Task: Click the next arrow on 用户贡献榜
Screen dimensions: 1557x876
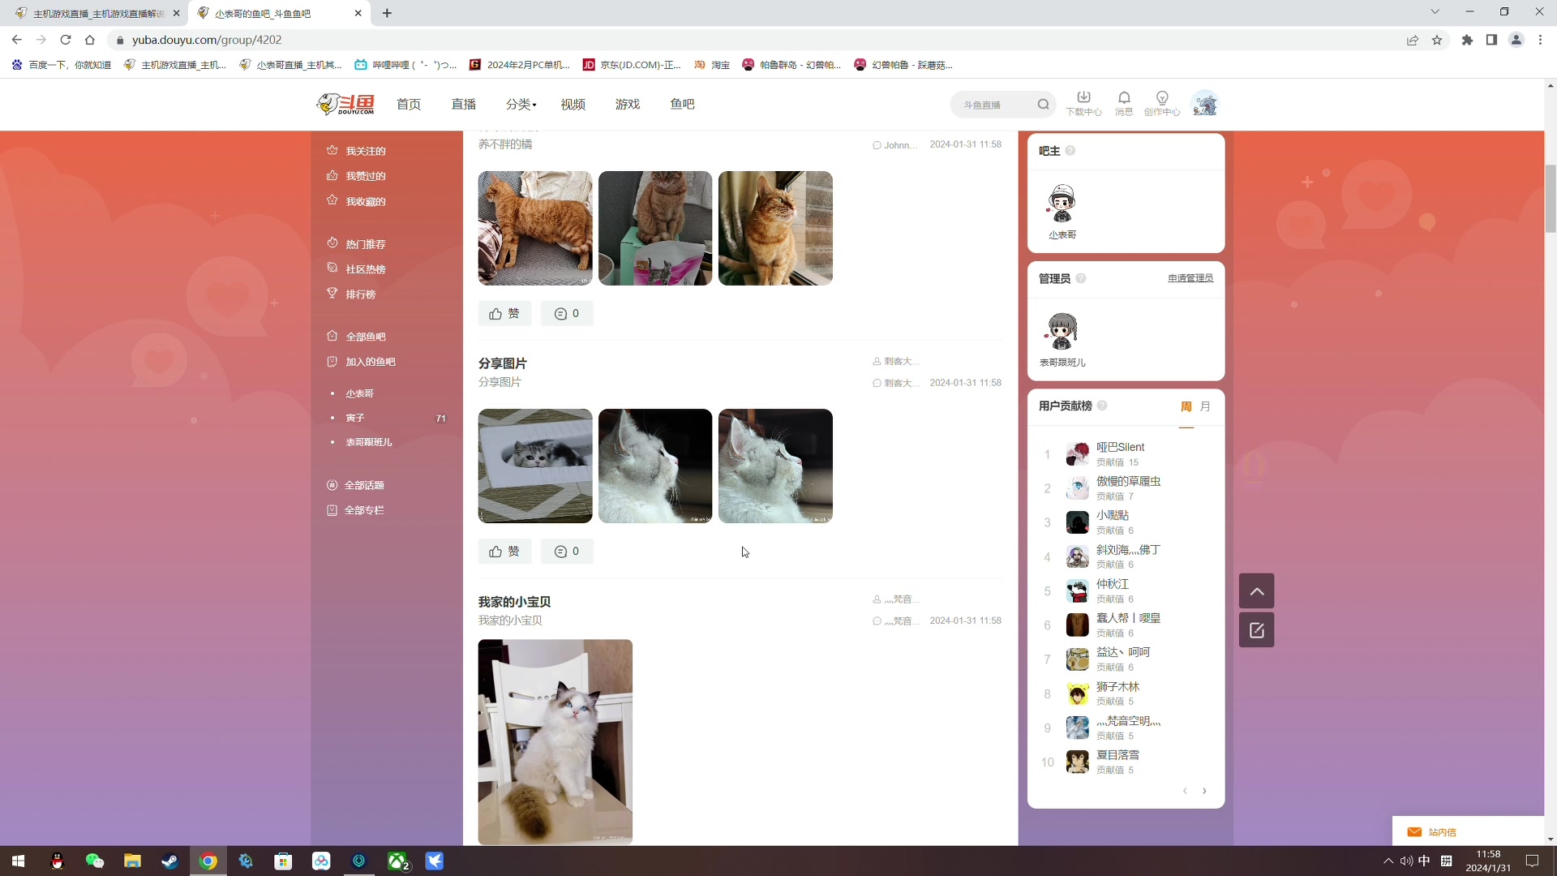Action: pyautogui.click(x=1205, y=791)
